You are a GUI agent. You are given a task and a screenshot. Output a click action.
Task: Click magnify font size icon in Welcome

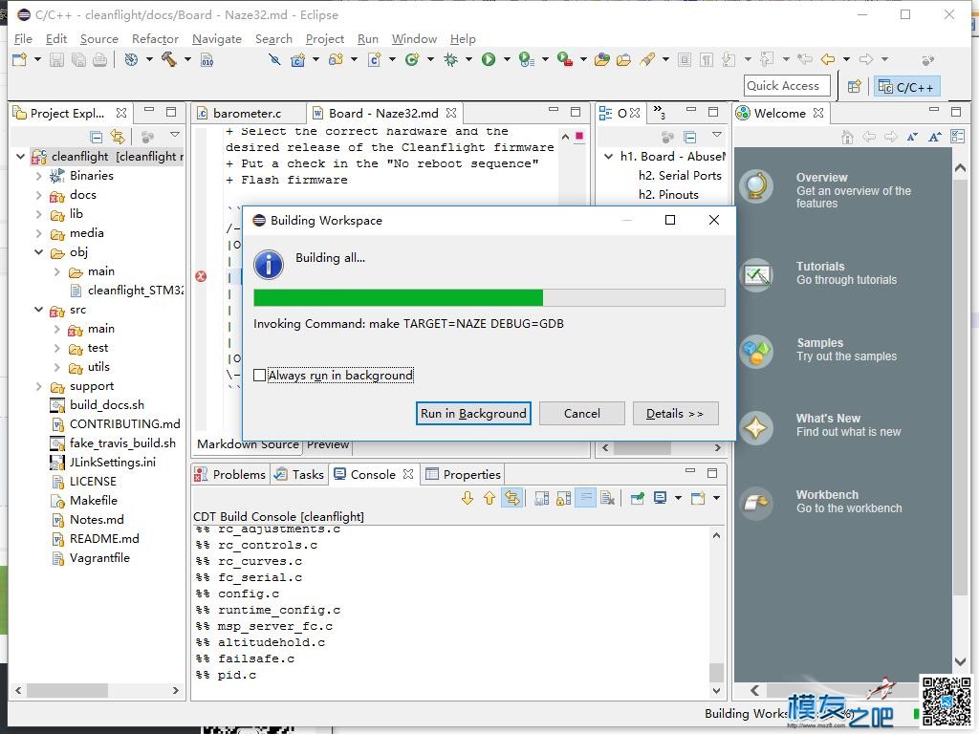(x=935, y=137)
